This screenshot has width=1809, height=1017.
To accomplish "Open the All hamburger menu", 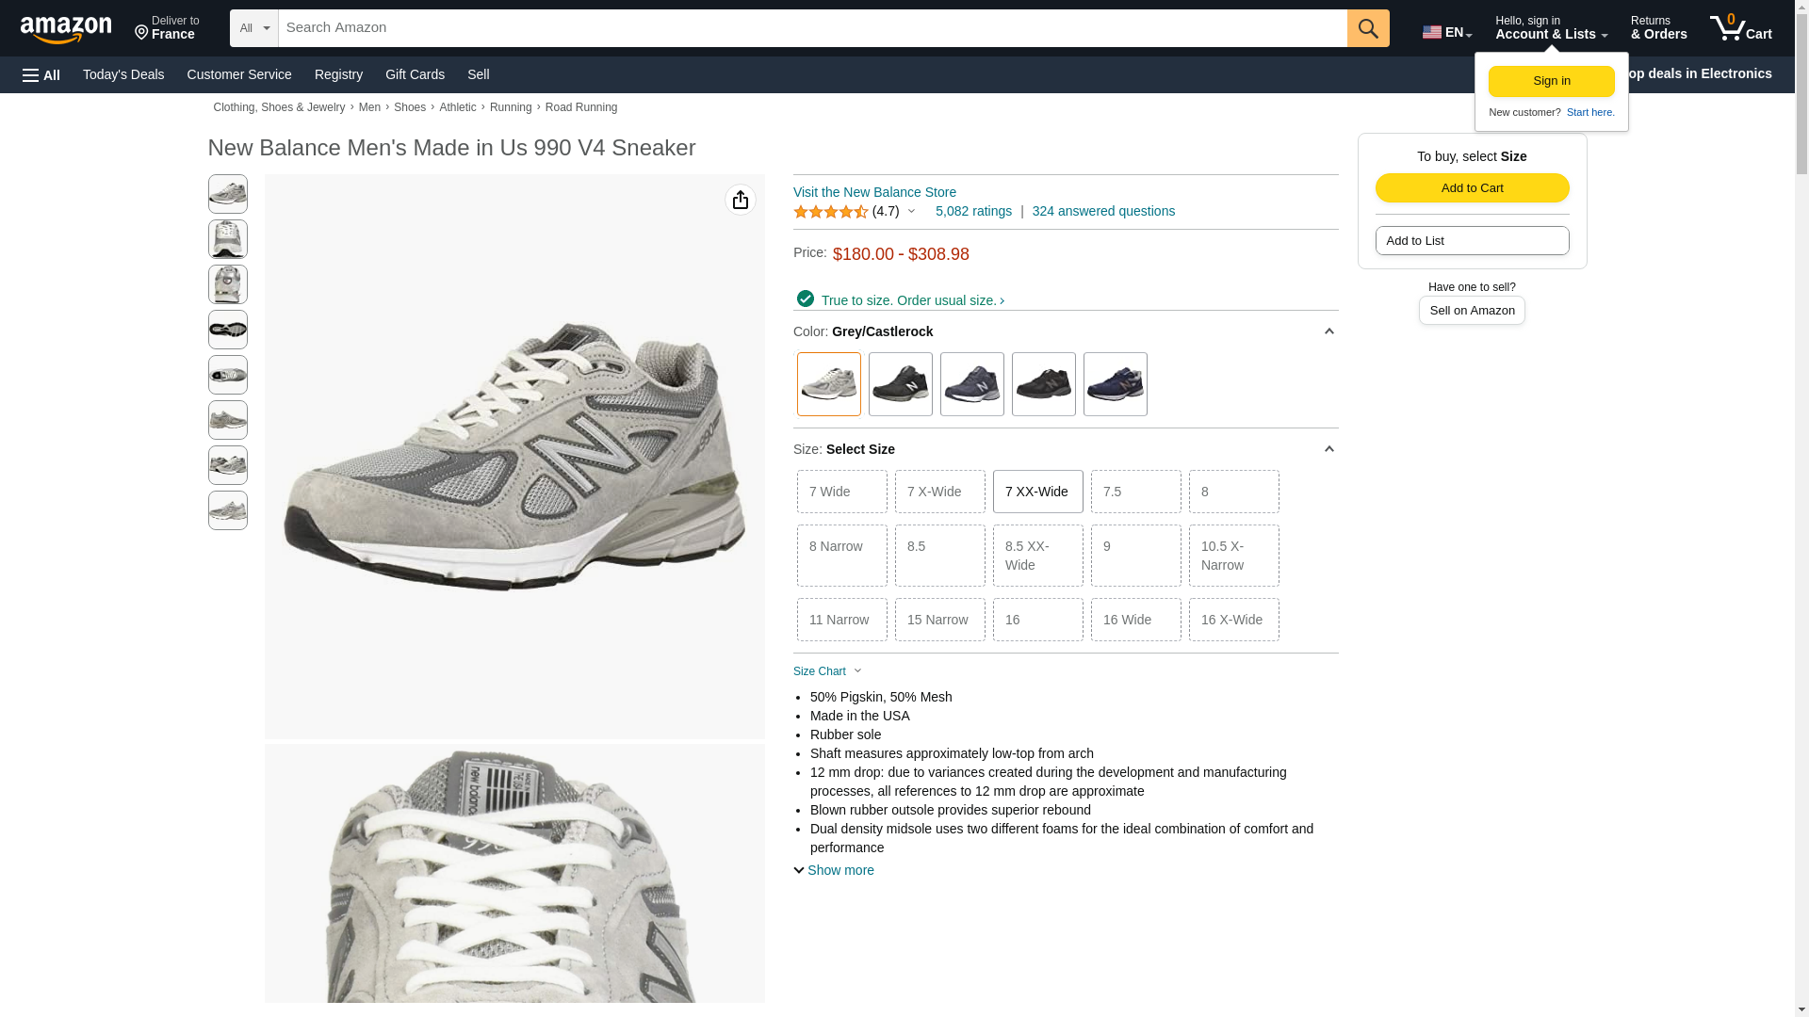I will (41, 75).
